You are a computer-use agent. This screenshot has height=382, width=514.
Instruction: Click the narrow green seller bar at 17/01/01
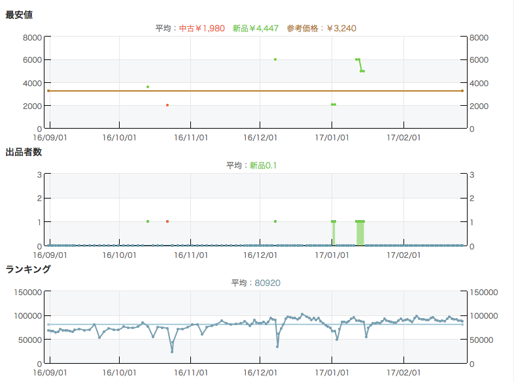click(334, 233)
